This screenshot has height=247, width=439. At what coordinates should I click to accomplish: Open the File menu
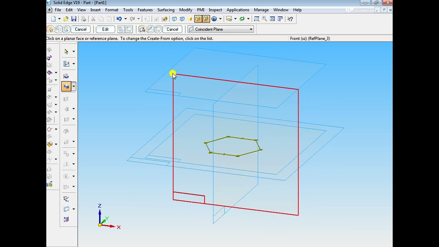(x=58, y=10)
